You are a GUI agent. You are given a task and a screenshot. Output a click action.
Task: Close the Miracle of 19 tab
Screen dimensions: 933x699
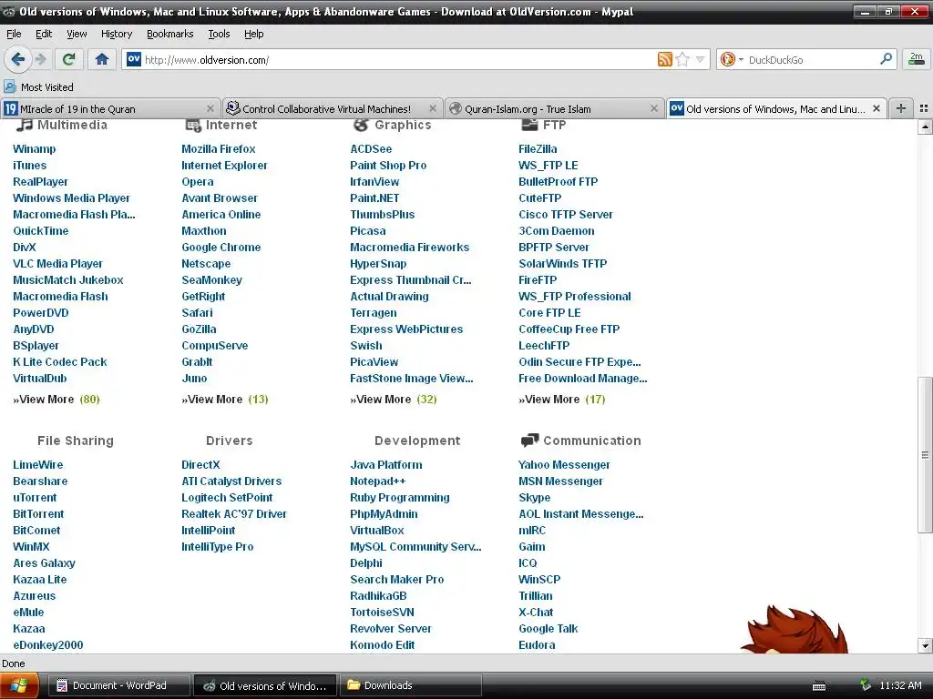tap(210, 109)
